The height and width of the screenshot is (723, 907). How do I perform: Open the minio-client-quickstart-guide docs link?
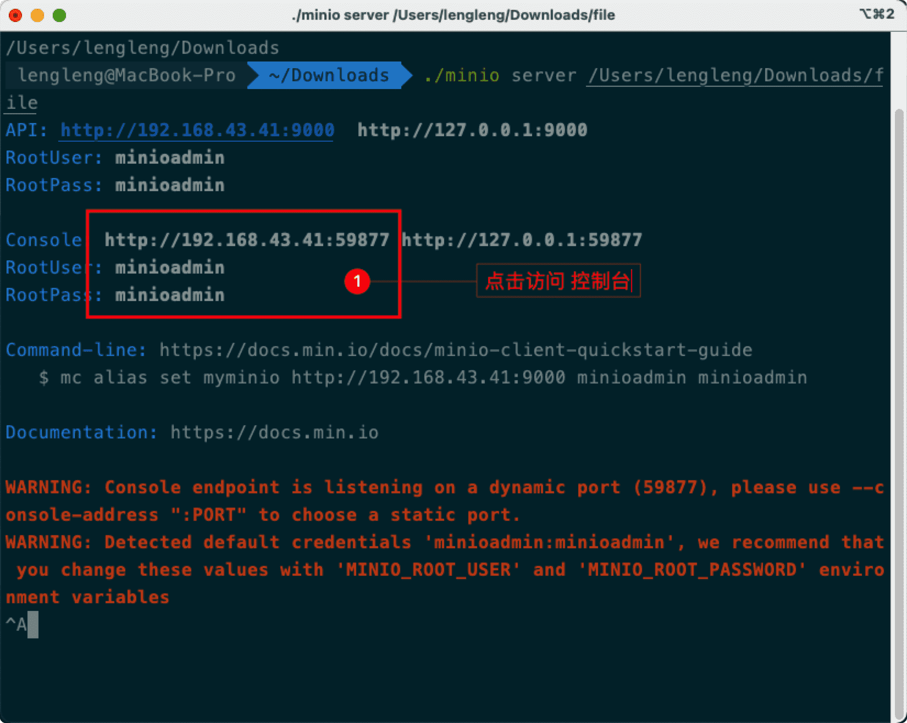(456, 350)
